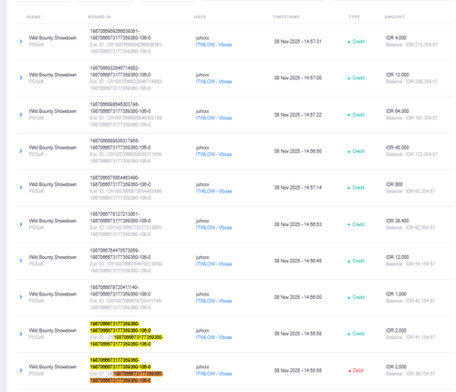Click Balance : IDR 54,154.57 text
The width and height of the screenshot is (456, 392).
tap(410, 264)
